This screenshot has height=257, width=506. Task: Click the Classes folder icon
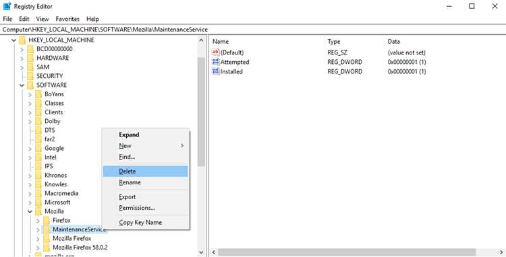38,103
